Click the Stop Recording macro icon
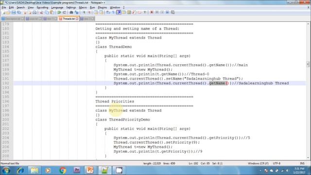The width and height of the screenshot is (311, 175). point(157,12)
